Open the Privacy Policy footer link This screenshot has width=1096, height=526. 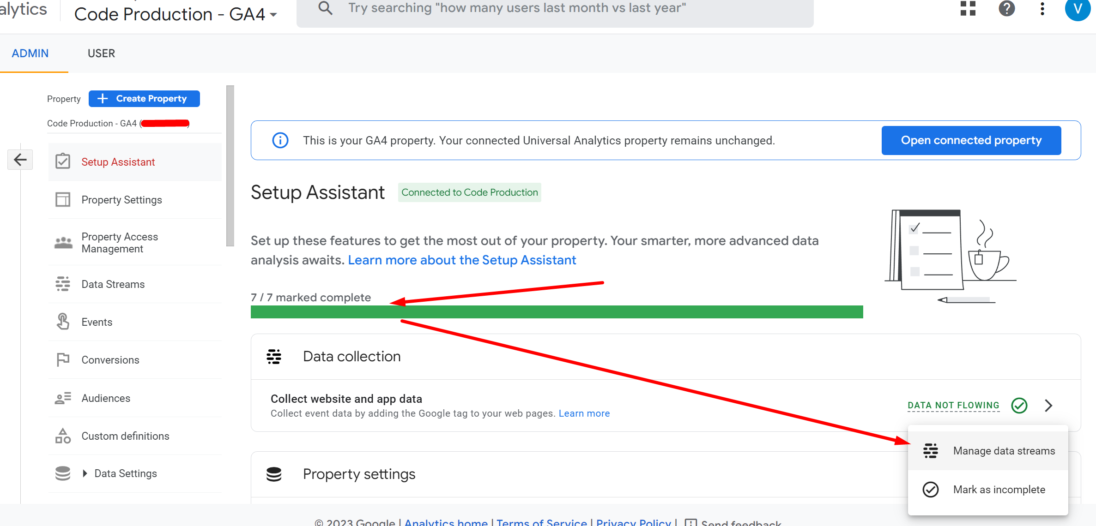coord(634,522)
